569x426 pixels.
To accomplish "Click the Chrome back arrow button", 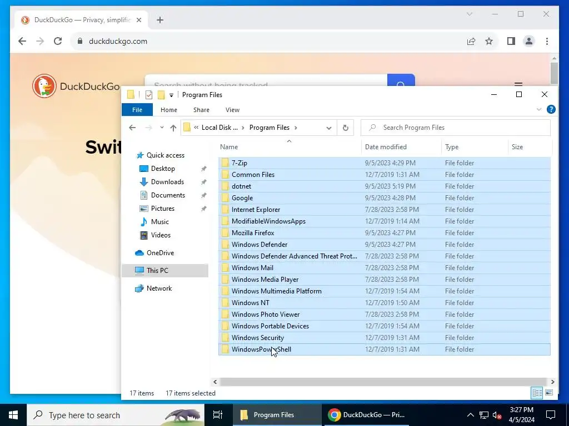I will (22, 41).
